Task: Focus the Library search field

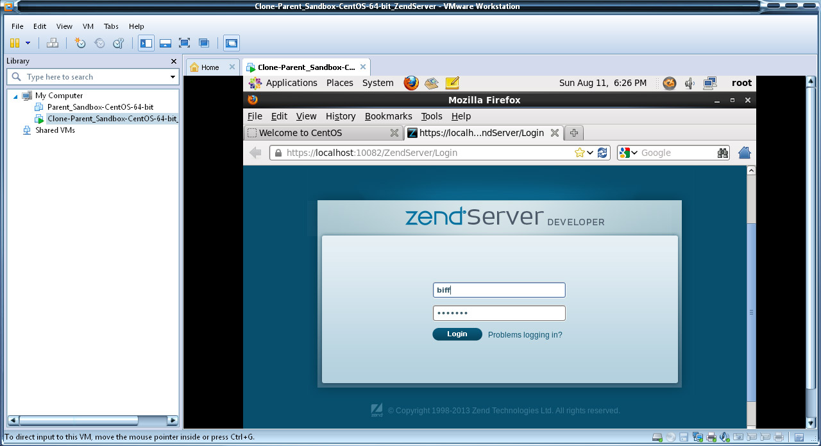Action: (90, 77)
